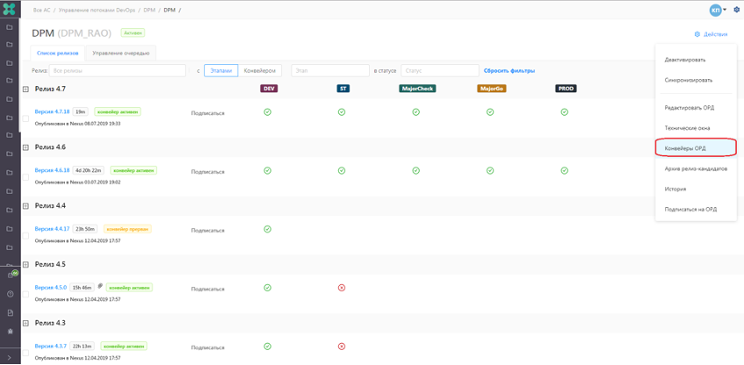Click the Релиз filter input field

[118, 70]
